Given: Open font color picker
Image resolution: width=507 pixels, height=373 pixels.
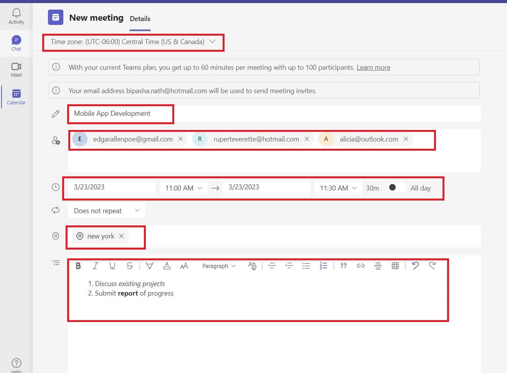Looking at the screenshot, I should tap(167, 266).
